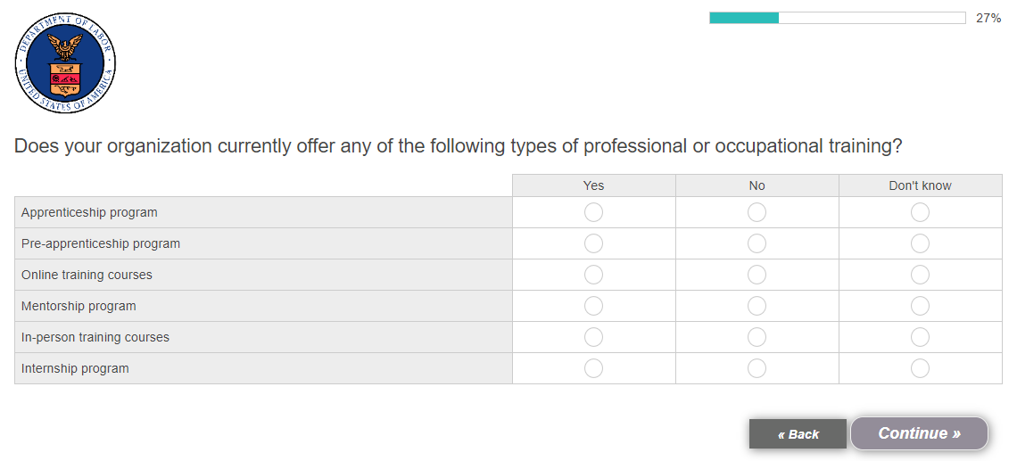Select No for Apprenticeship program
Screen dimensions: 1017x461
click(x=757, y=212)
